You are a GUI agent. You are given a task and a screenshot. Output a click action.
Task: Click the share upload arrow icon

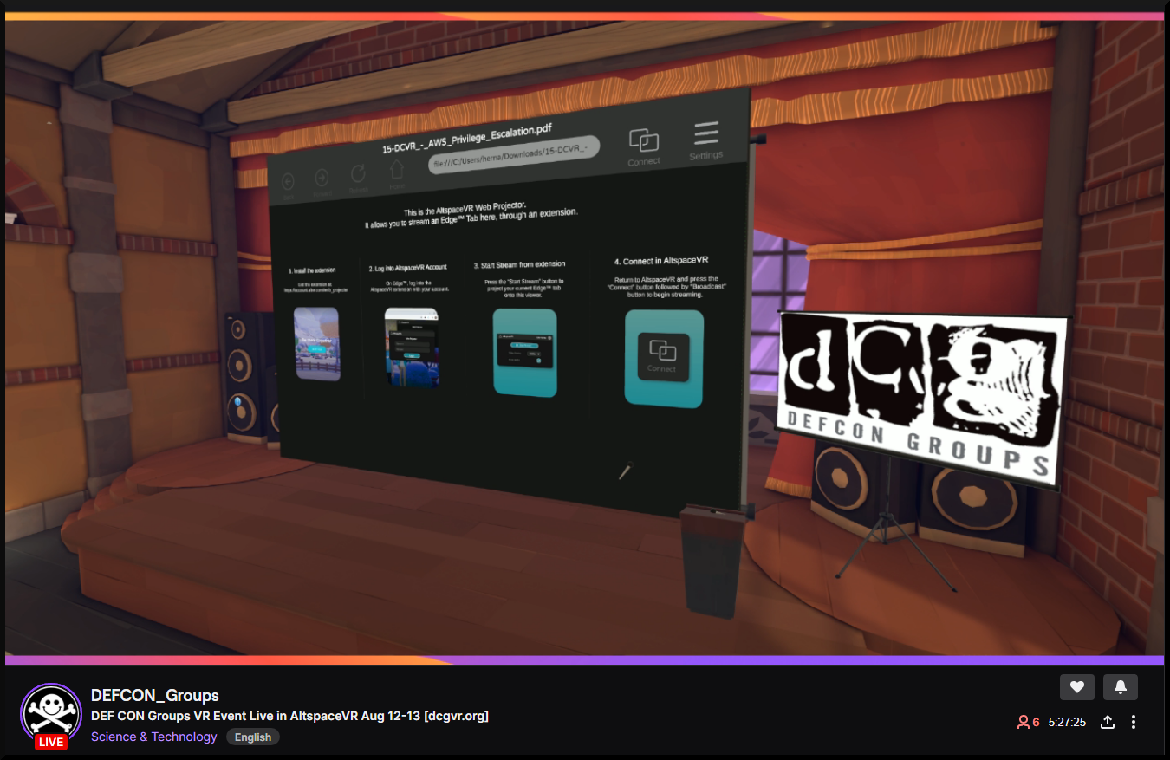pos(1107,722)
